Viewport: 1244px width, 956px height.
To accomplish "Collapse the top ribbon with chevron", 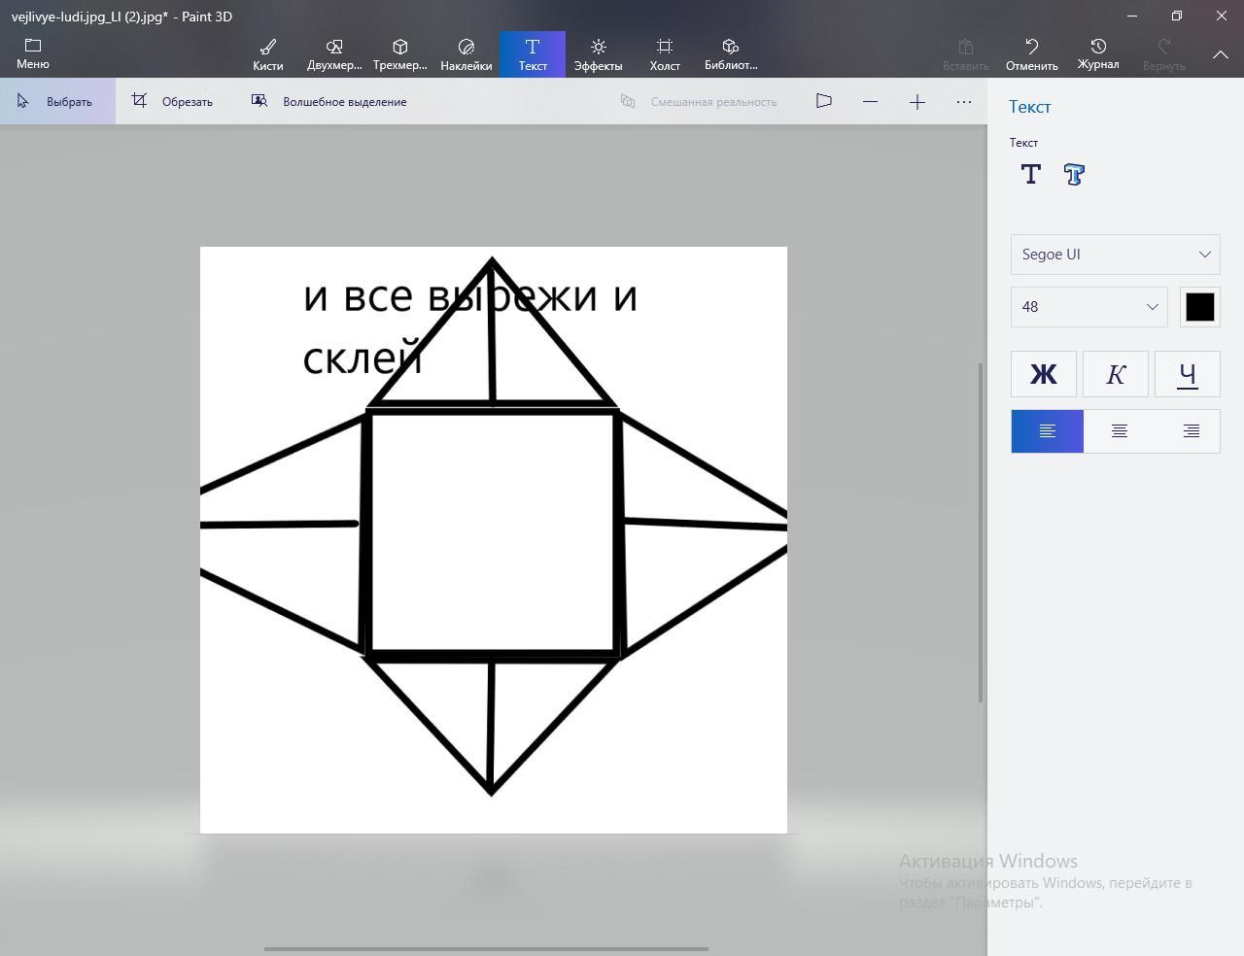I will coord(1221,54).
